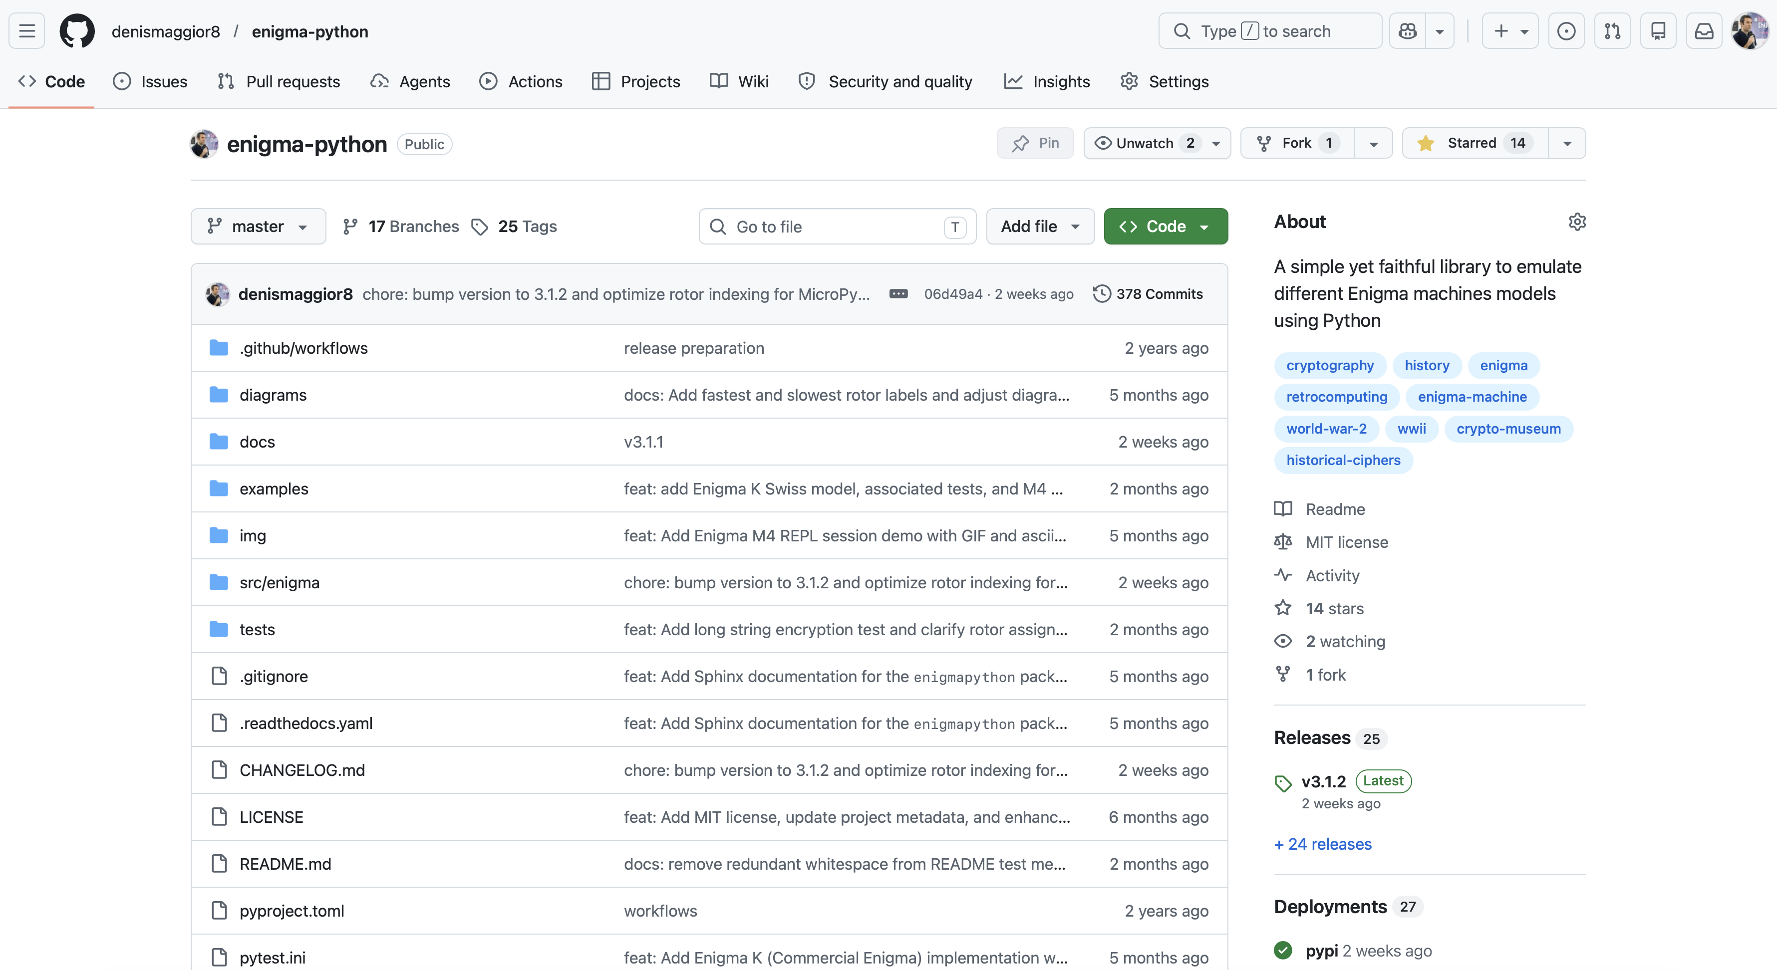Open the .github/workflows folder
This screenshot has width=1777, height=970.
tap(303, 348)
